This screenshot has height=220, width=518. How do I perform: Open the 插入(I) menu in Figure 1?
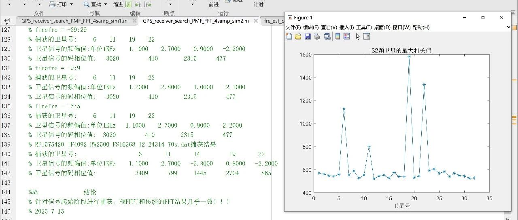coord(347,27)
